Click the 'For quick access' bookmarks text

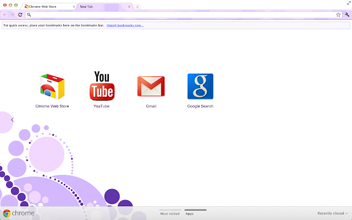coord(54,25)
